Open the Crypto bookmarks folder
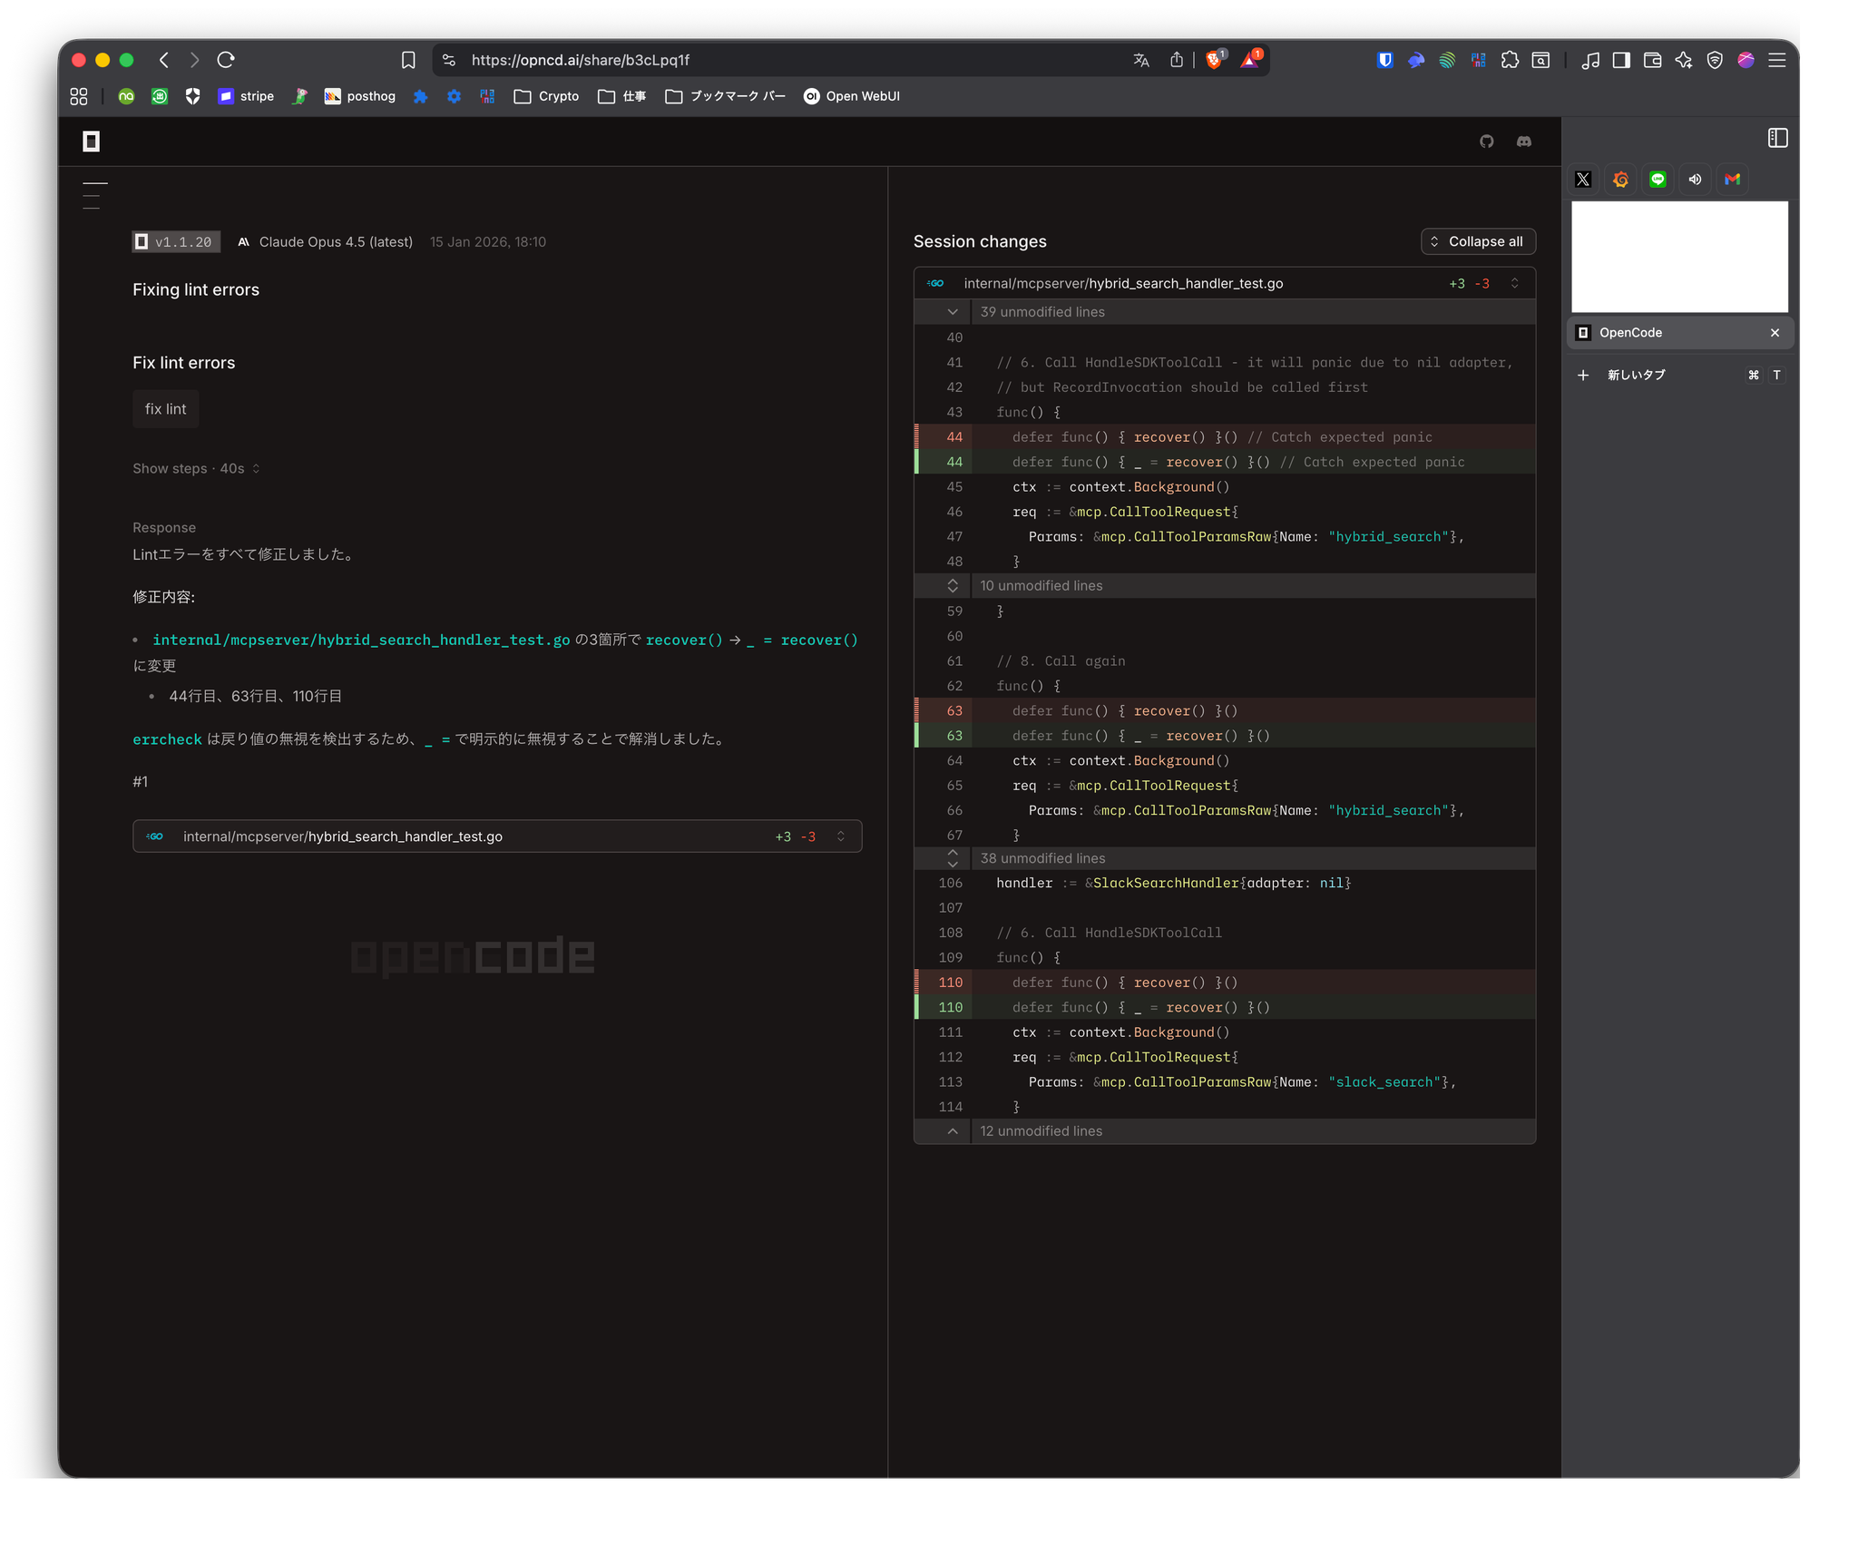This screenshot has height=1555, width=1858. pos(546,96)
